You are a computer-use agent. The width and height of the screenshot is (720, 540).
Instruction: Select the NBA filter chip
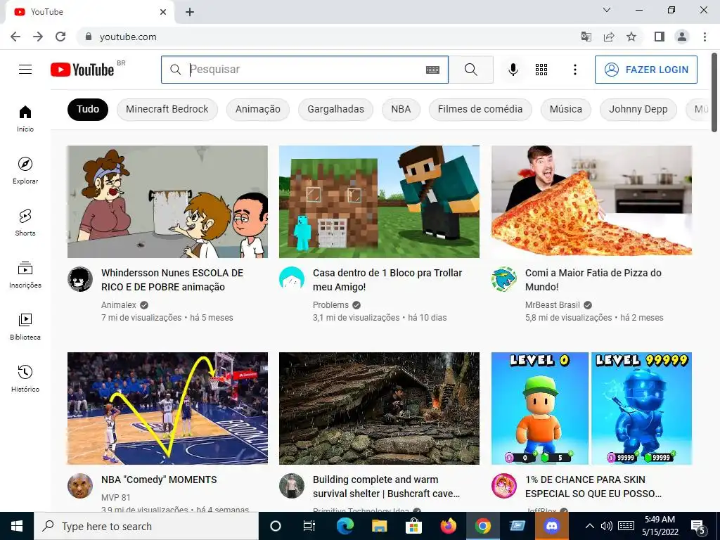[401, 109]
